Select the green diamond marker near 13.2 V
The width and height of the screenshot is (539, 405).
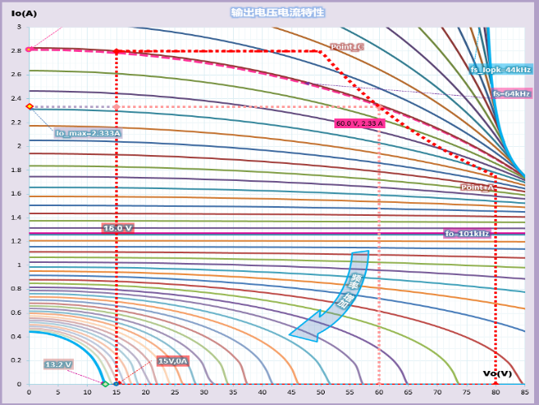[x=105, y=384]
